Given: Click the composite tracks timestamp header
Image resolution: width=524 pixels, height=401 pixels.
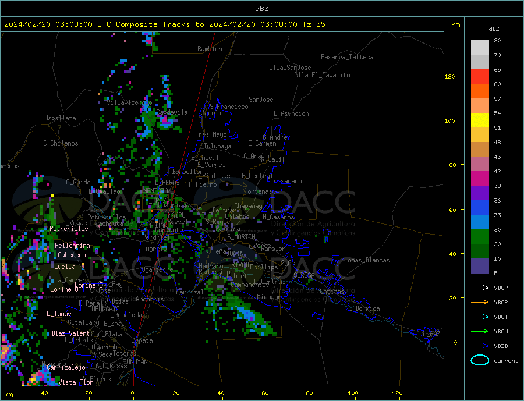Looking at the screenshot, I should 164,24.
